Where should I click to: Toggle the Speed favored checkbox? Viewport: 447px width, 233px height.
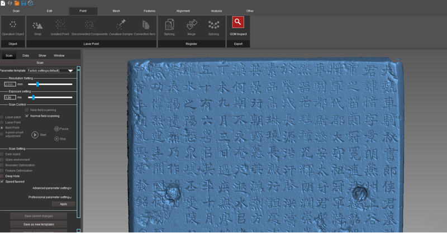[x=2, y=182]
